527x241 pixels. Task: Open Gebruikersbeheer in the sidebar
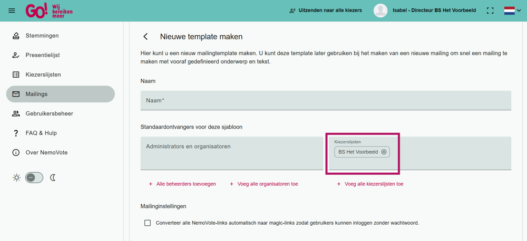[x=49, y=113]
